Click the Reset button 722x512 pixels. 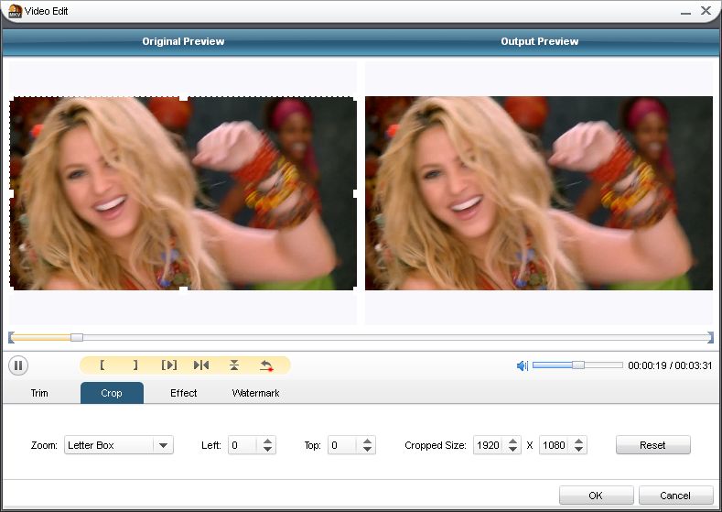[x=653, y=445]
